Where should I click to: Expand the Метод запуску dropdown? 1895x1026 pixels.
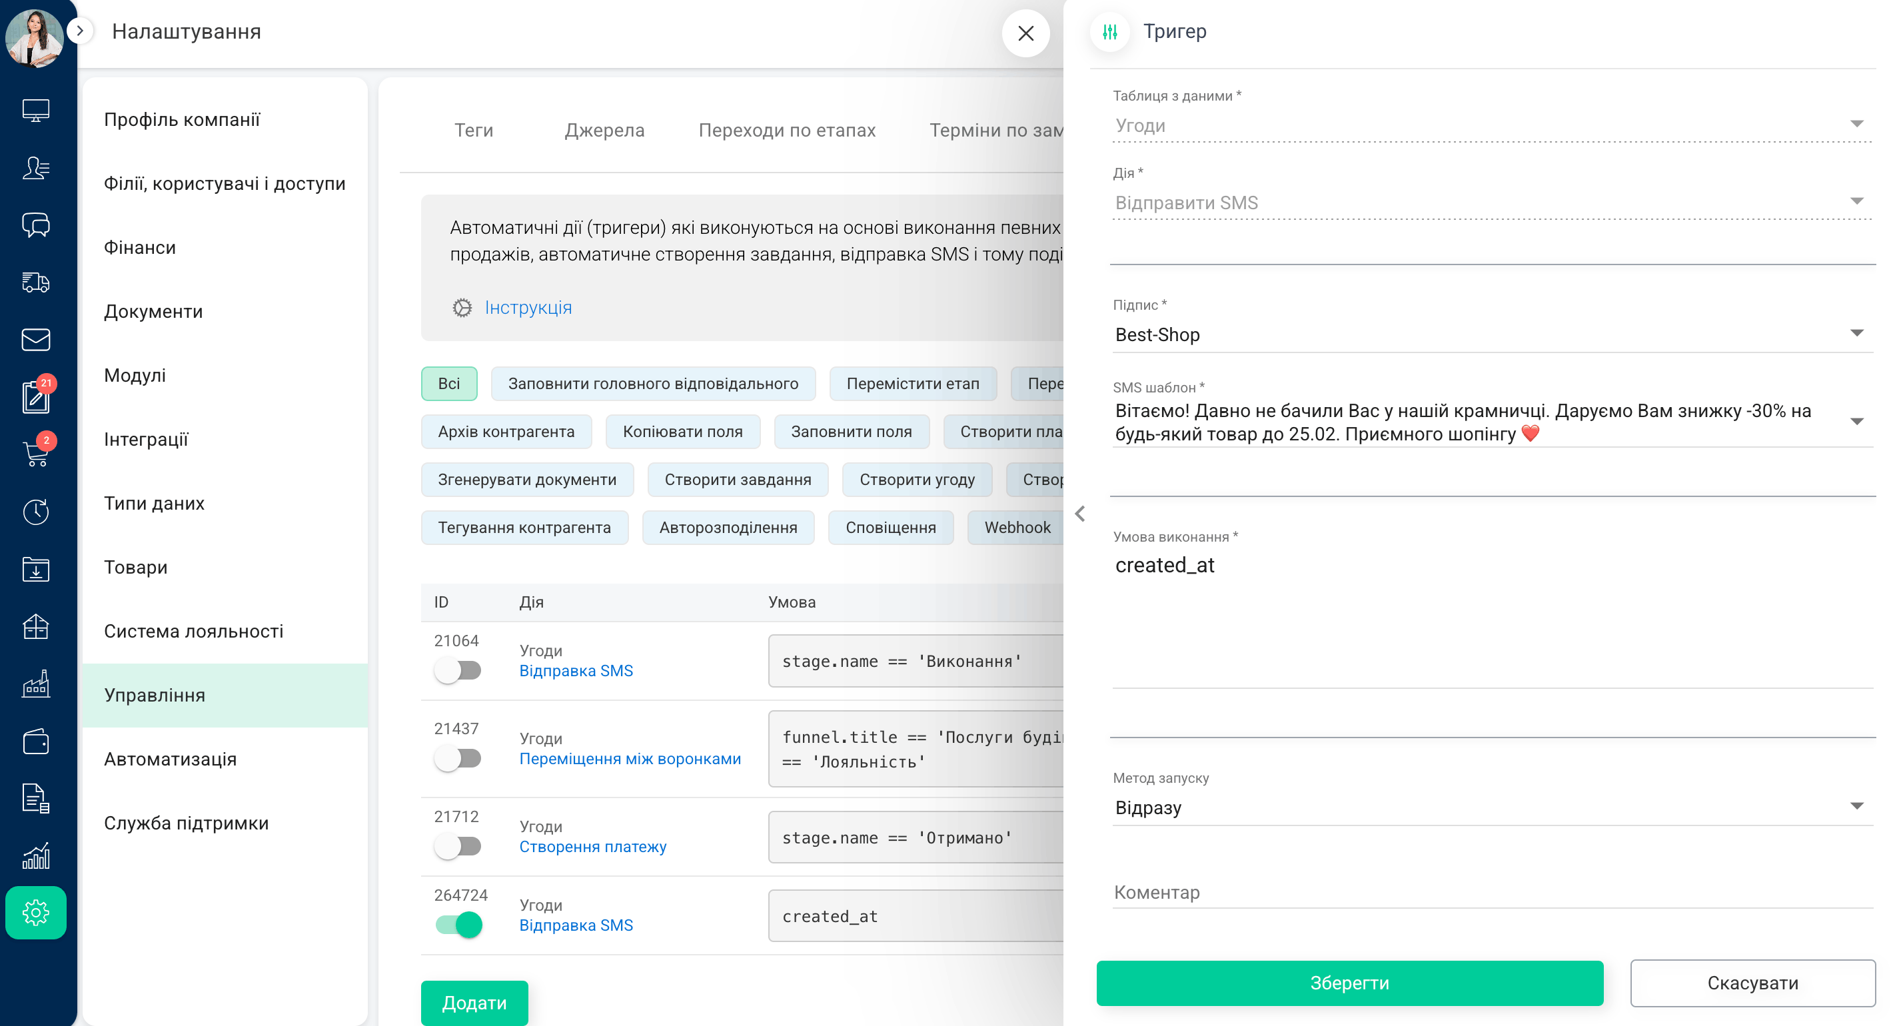point(1491,807)
